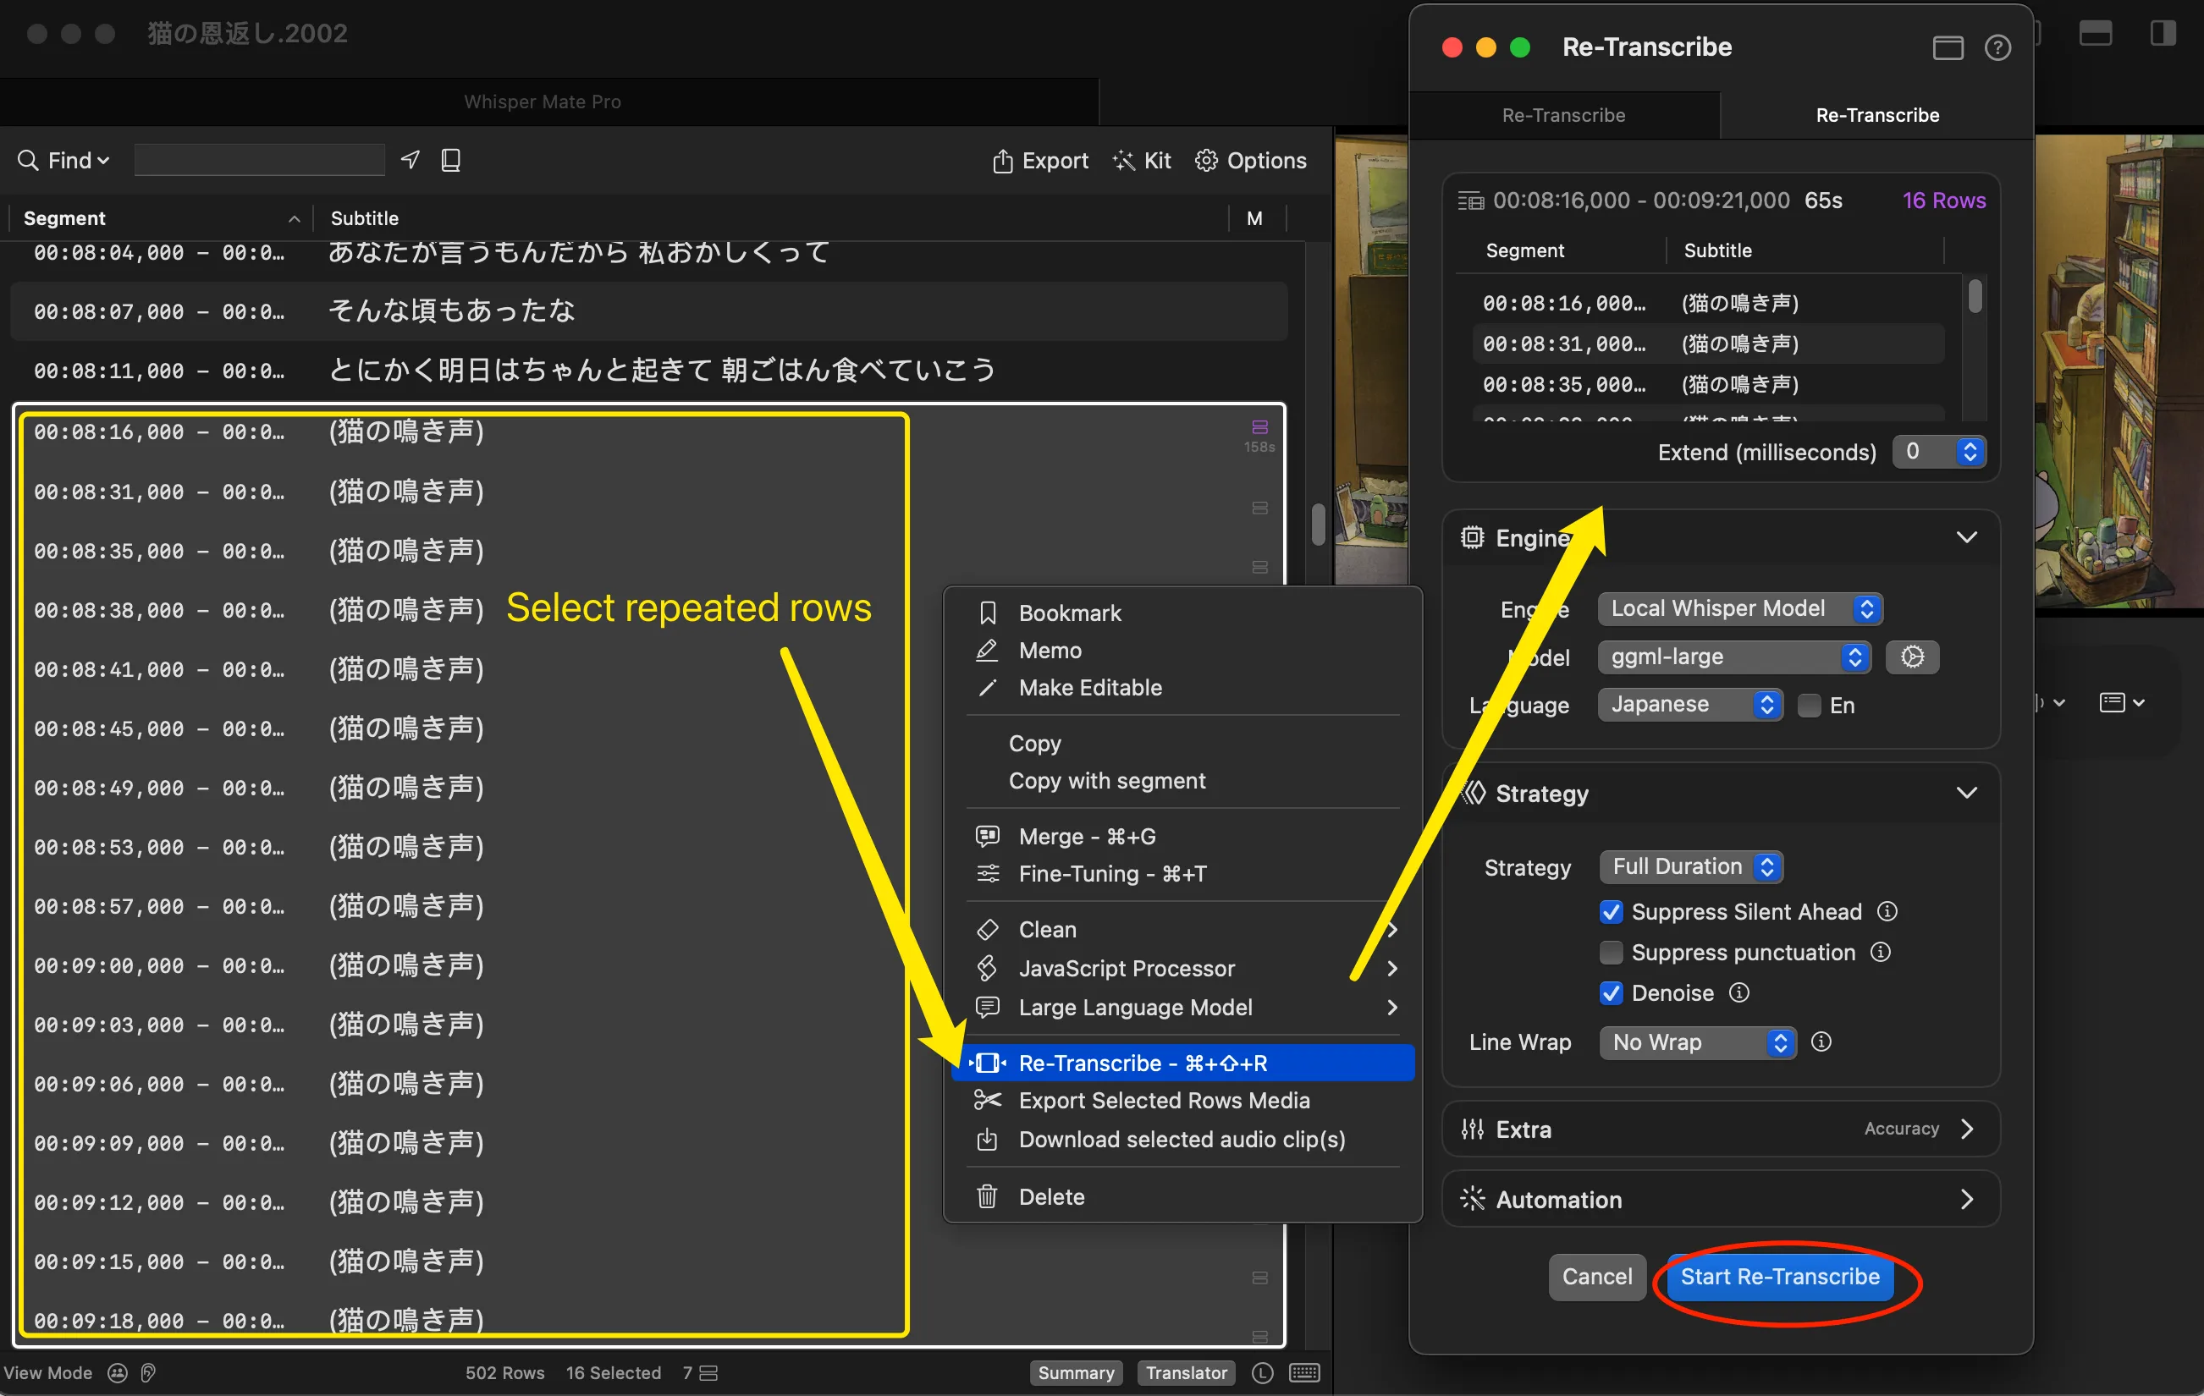The width and height of the screenshot is (2204, 1396).
Task: Change Strategy via the Full Duration dropdown
Action: [1690, 866]
